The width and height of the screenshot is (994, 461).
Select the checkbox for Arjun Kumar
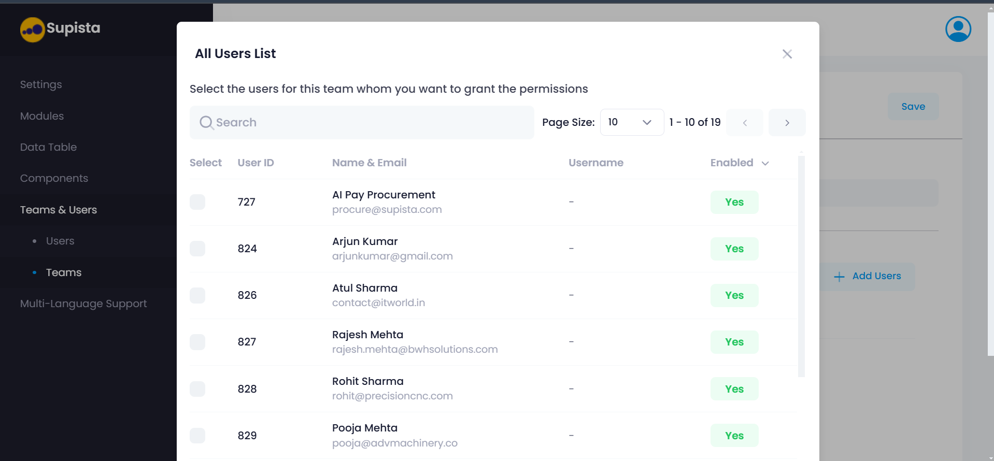coord(197,249)
